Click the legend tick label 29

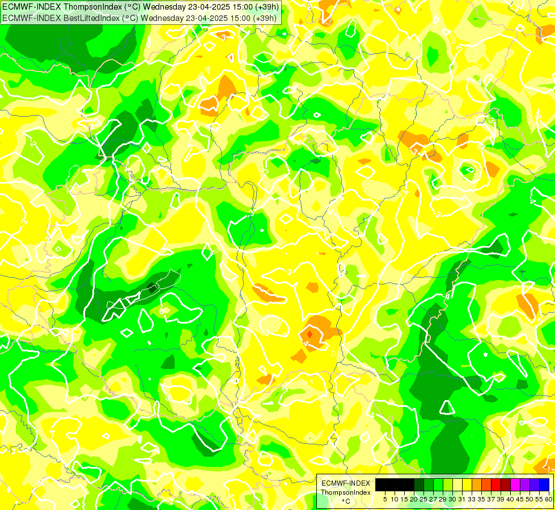pyautogui.click(x=443, y=499)
